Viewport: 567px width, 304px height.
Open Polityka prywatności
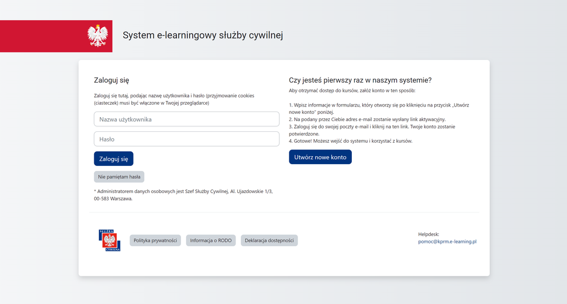click(155, 241)
